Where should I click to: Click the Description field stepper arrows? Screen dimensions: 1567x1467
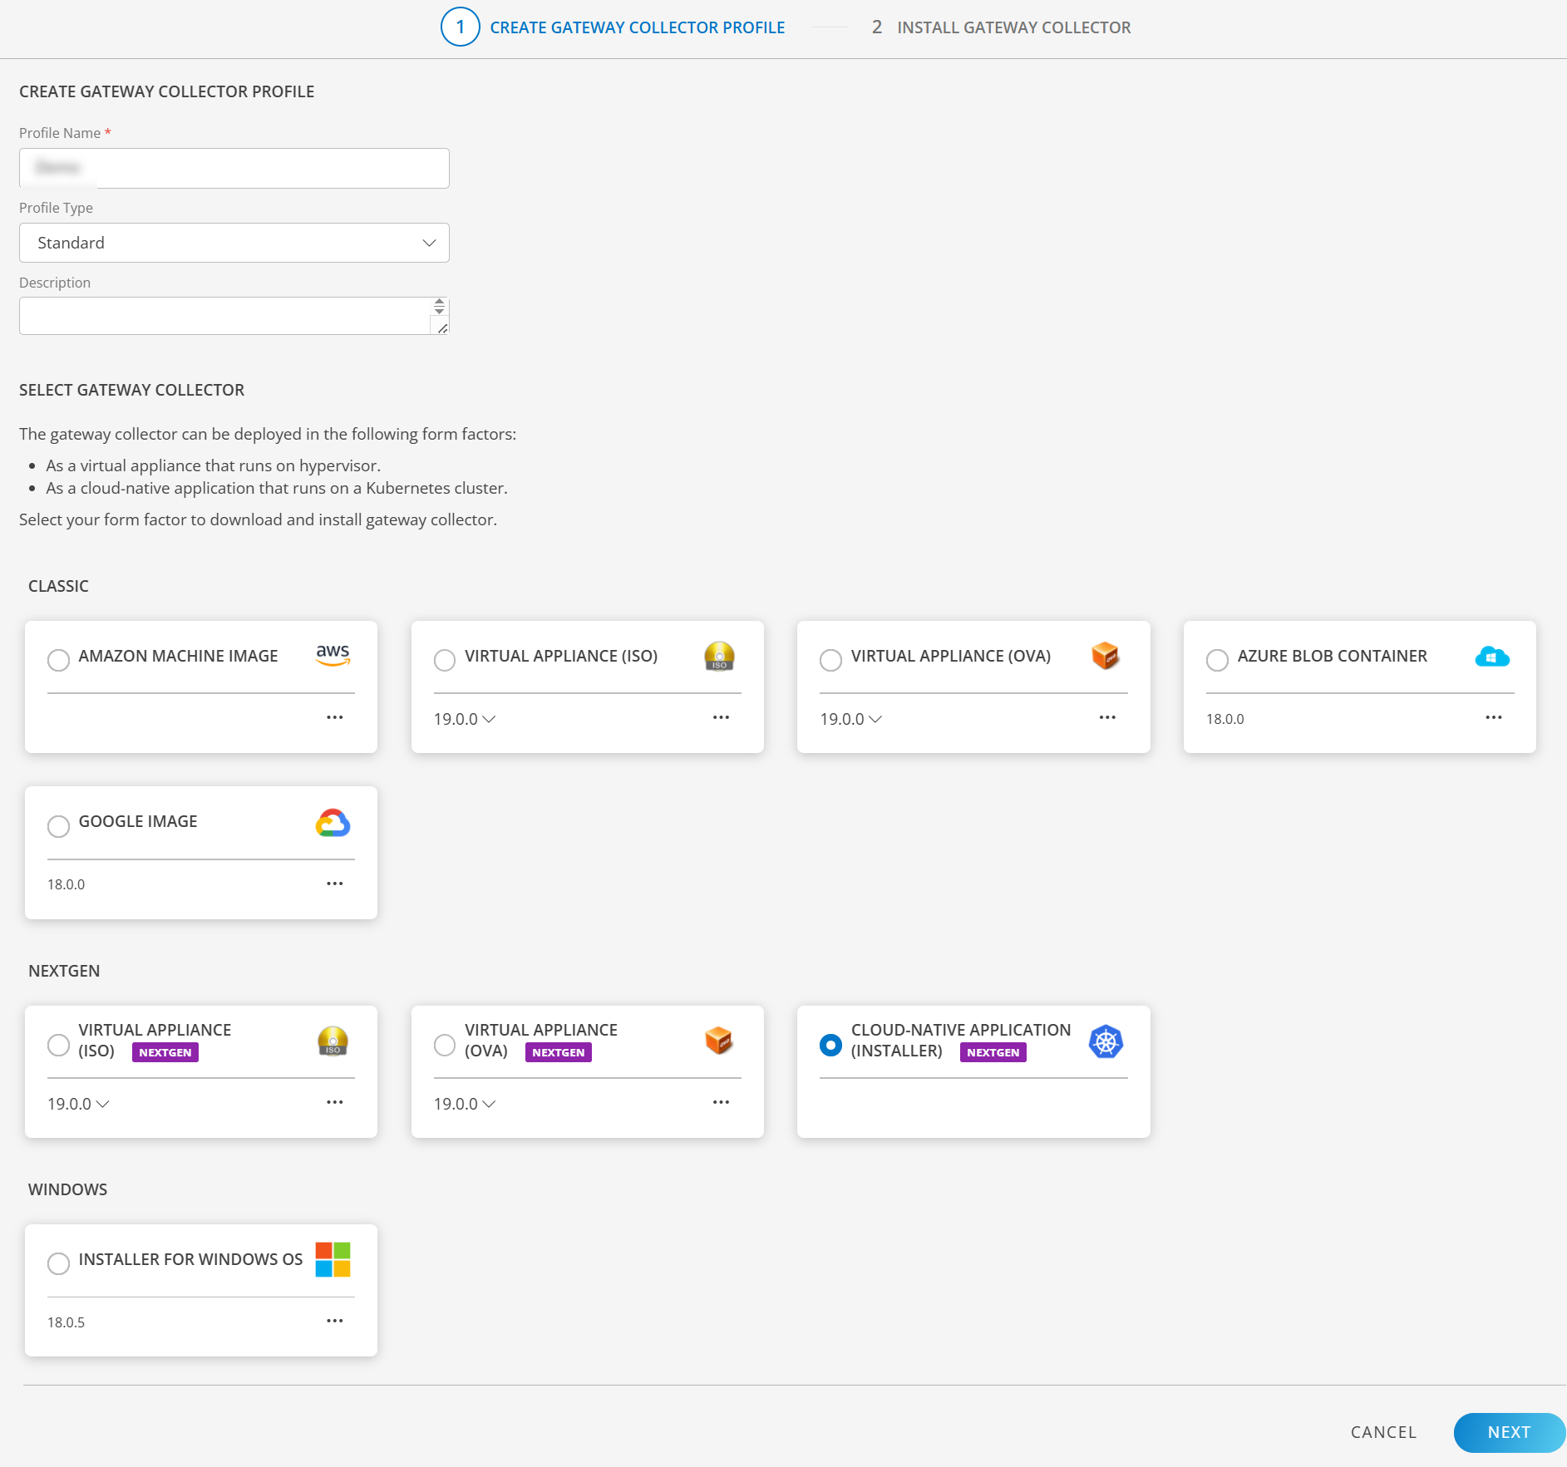click(x=439, y=307)
